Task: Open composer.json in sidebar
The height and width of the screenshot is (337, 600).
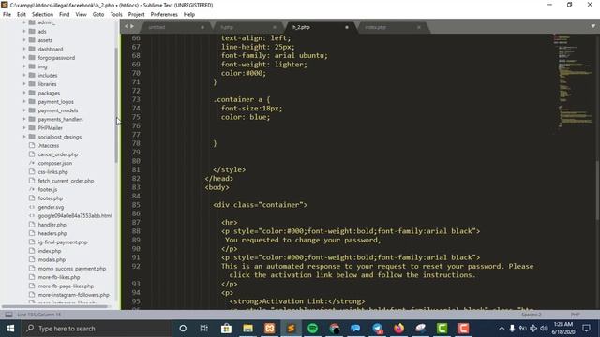Action: click(x=55, y=163)
